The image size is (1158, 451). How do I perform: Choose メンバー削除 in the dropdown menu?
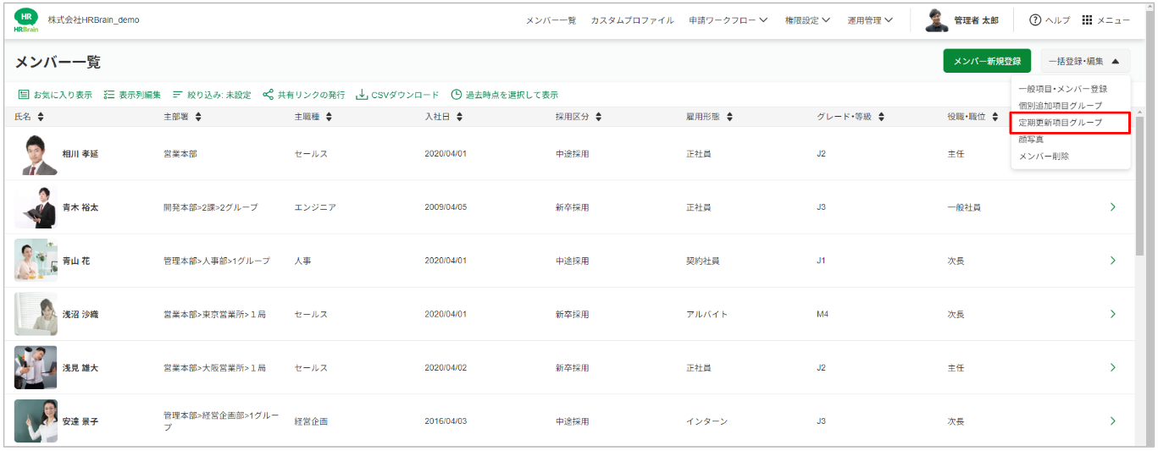pyautogui.click(x=1044, y=157)
